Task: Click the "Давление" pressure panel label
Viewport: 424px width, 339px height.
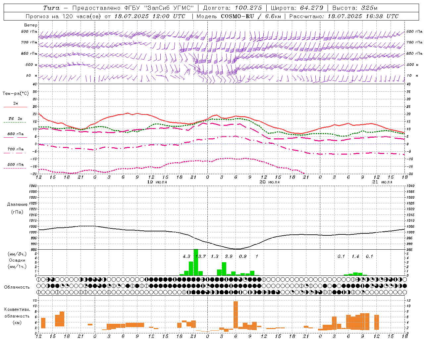Action: 17,205
